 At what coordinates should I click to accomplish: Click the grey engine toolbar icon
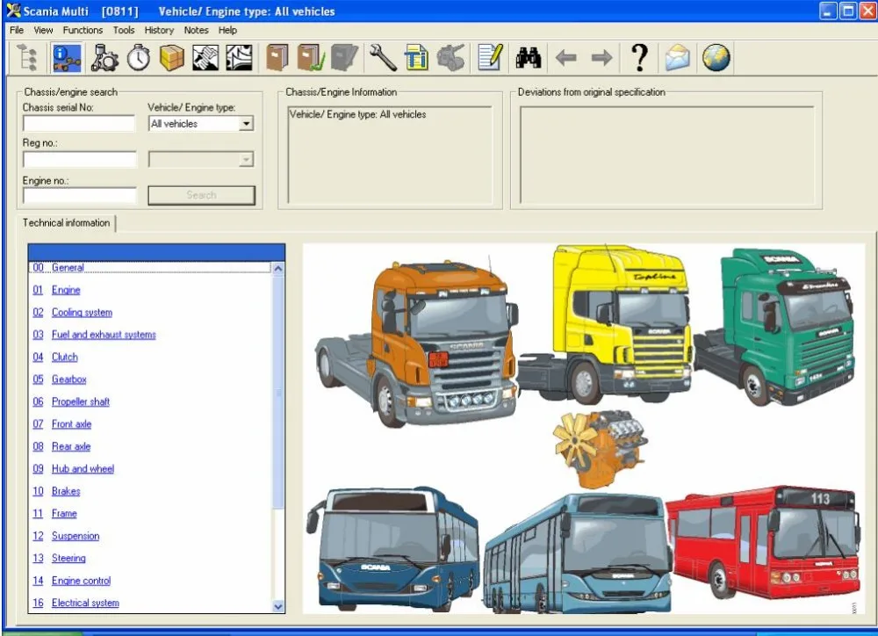click(x=450, y=58)
